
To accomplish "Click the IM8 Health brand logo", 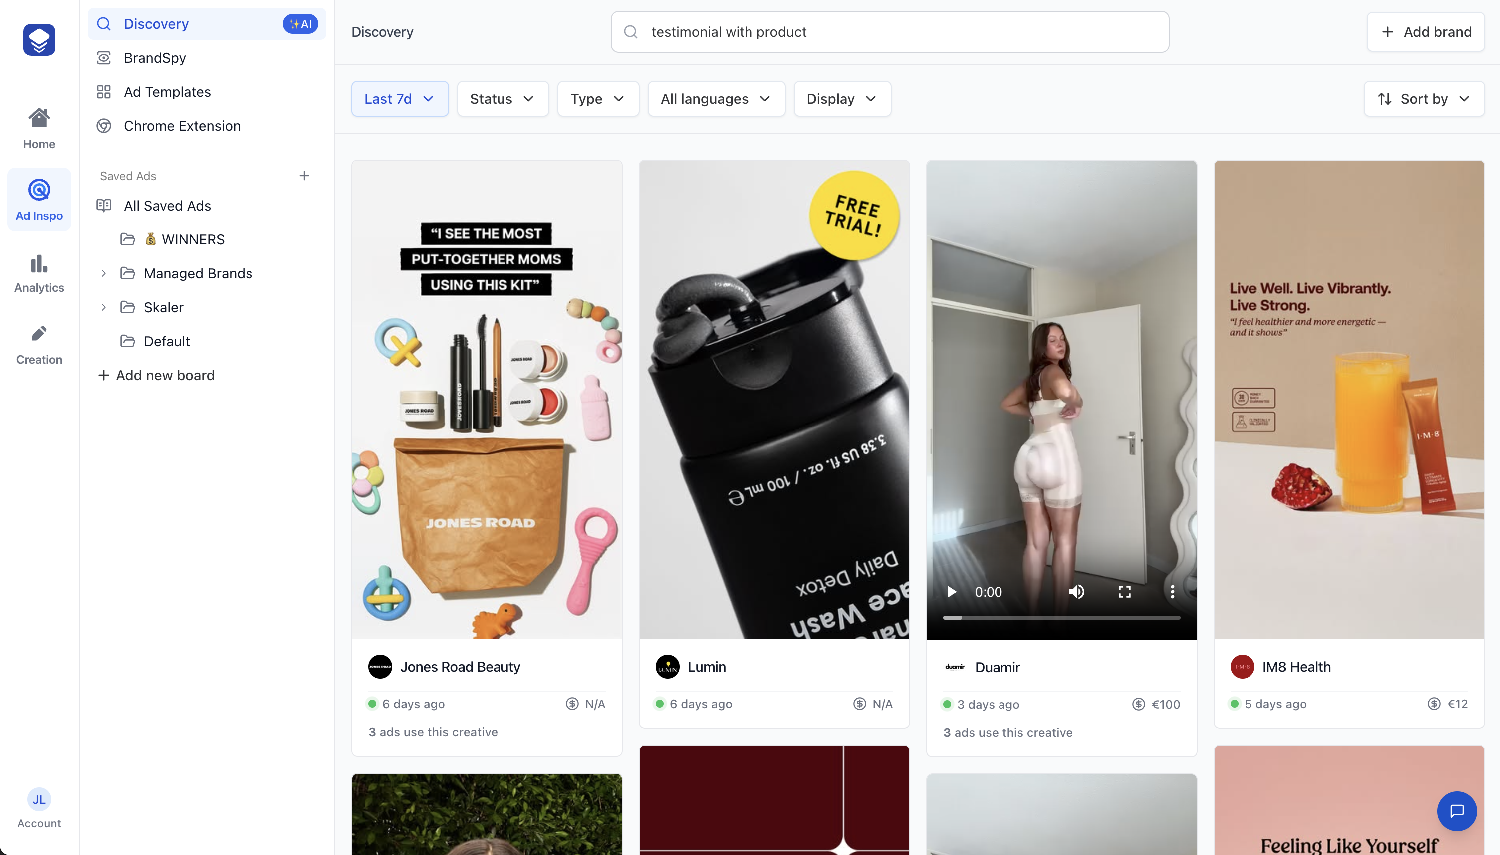I will [x=1242, y=667].
